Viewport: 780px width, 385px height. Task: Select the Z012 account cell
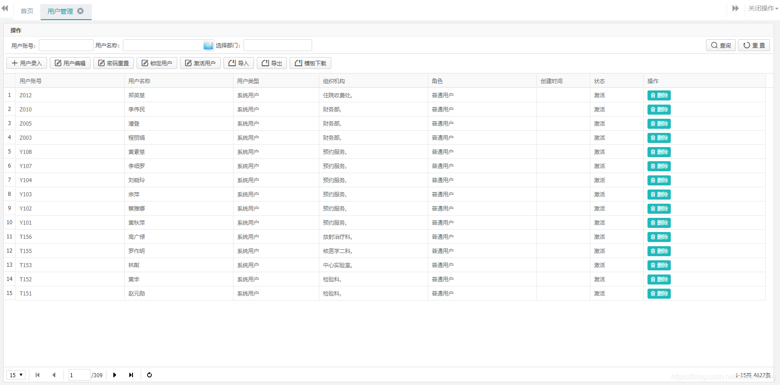[x=70, y=95]
